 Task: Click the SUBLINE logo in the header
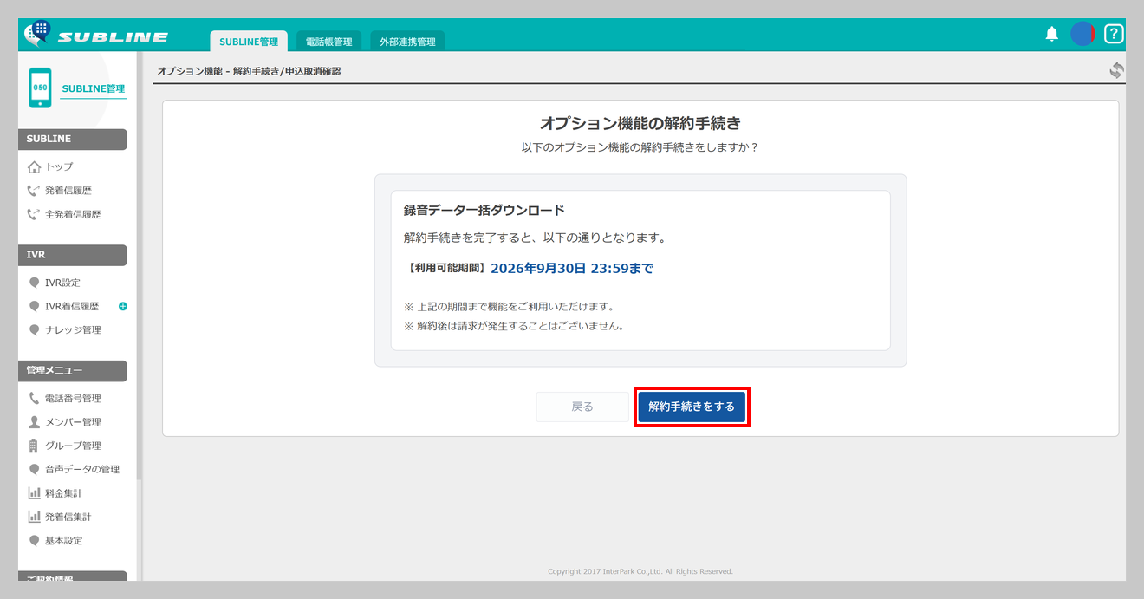[96, 35]
